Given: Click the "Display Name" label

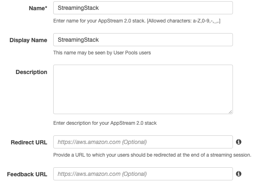Looking at the screenshot, I should coord(28,40).
